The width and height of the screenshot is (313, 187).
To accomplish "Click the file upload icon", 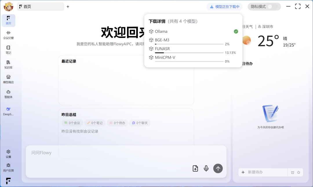I will pos(195,168).
